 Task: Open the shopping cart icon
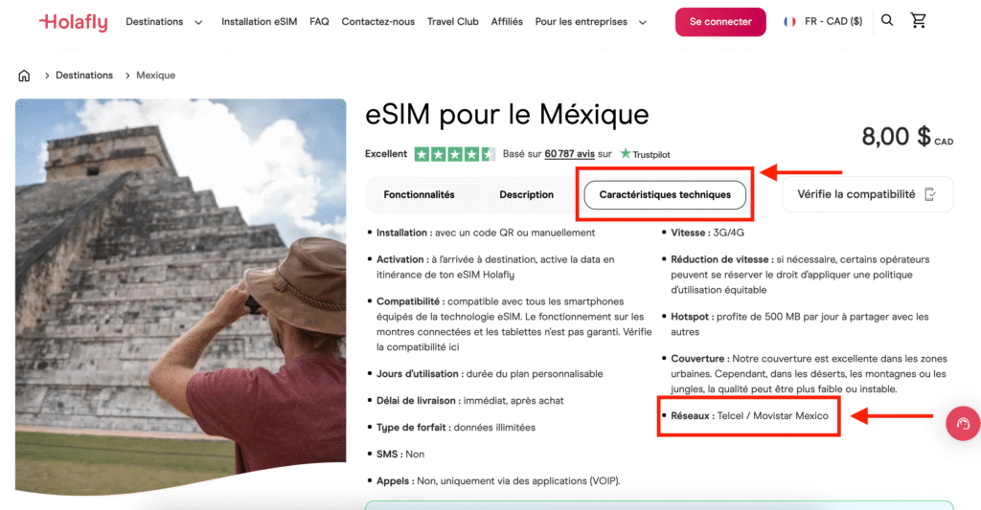point(919,21)
